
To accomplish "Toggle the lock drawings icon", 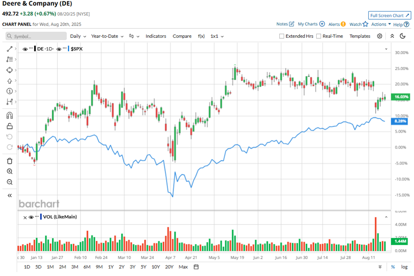I will [x=10, y=126].
